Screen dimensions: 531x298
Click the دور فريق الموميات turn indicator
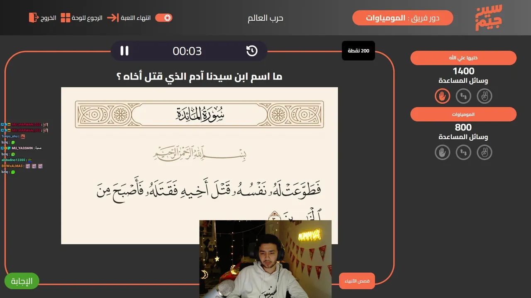coord(403,18)
